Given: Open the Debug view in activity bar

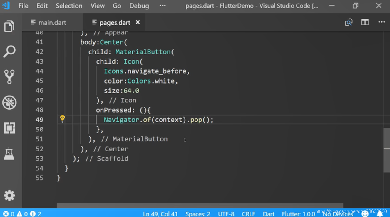Looking at the screenshot, I should 9,103.
